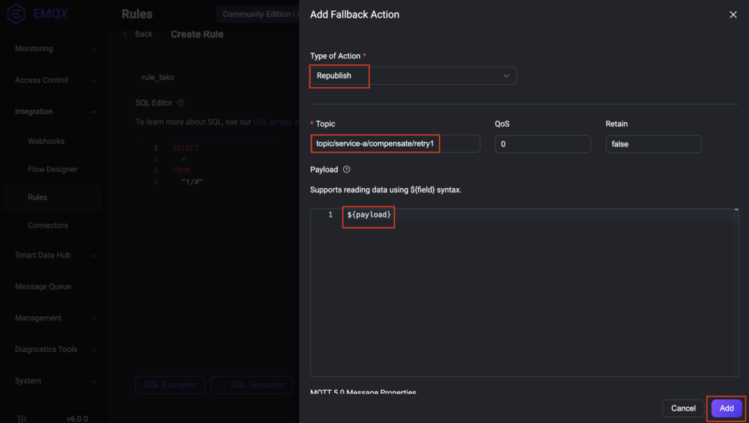The image size is (749, 423).
Task: Open the QoS dropdown field
Action: [x=542, y=144]
